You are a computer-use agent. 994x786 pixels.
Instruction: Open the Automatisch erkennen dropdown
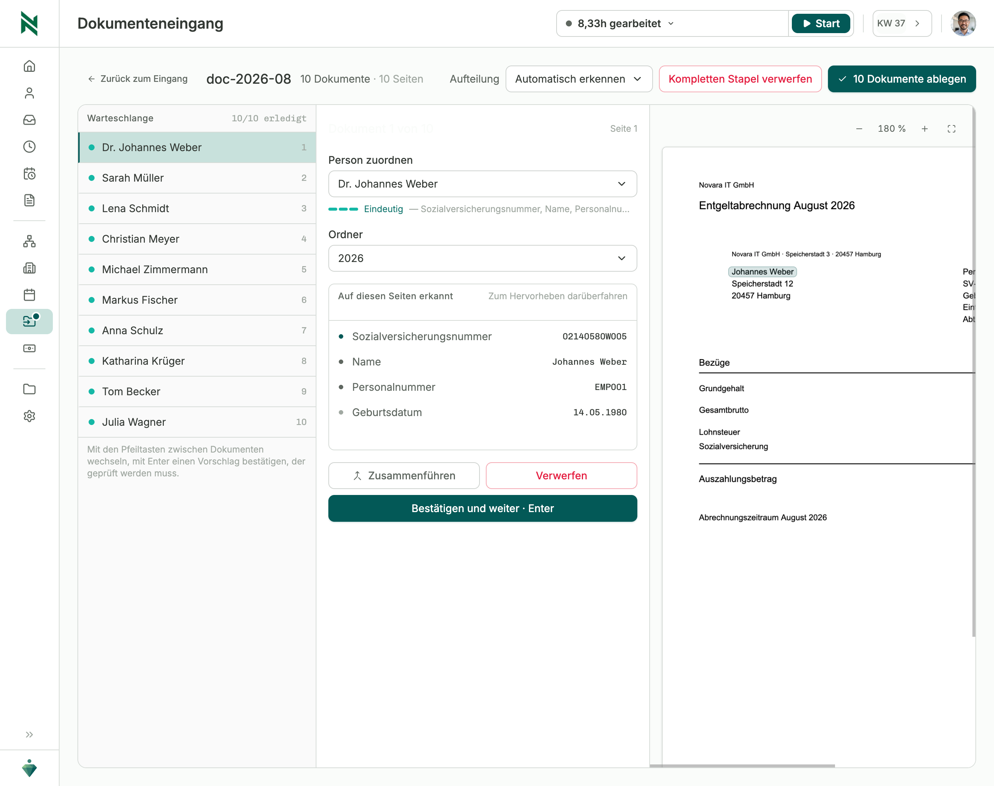click(x=579, y=79)
